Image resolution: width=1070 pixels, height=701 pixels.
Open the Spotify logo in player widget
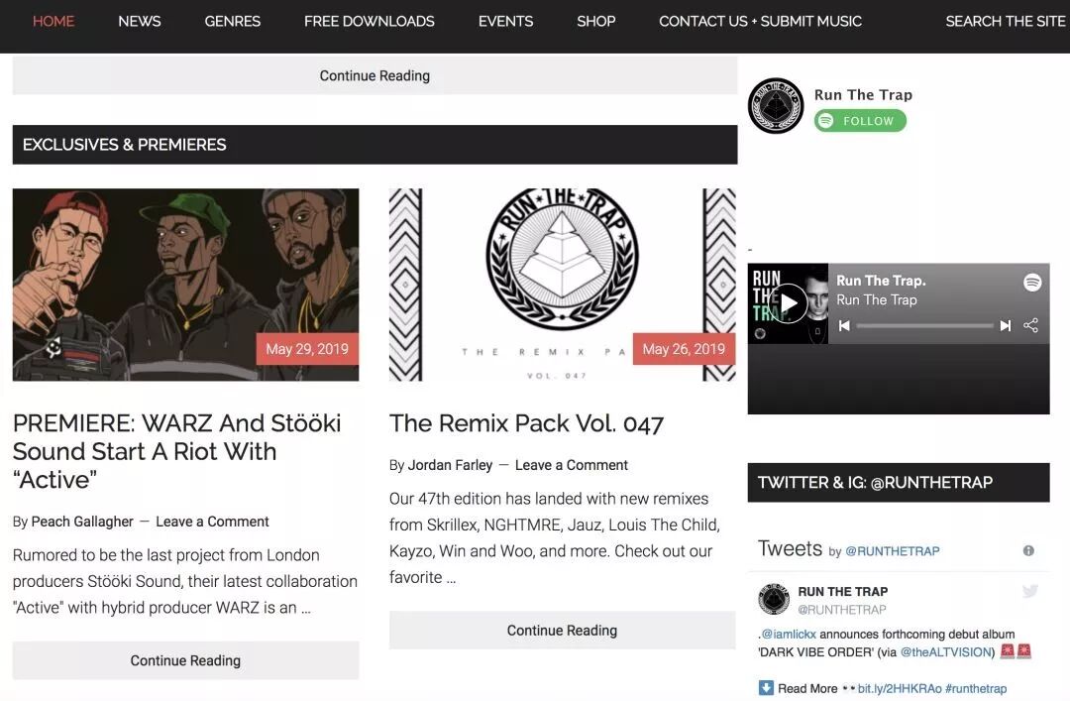(x=1031, y=282)
